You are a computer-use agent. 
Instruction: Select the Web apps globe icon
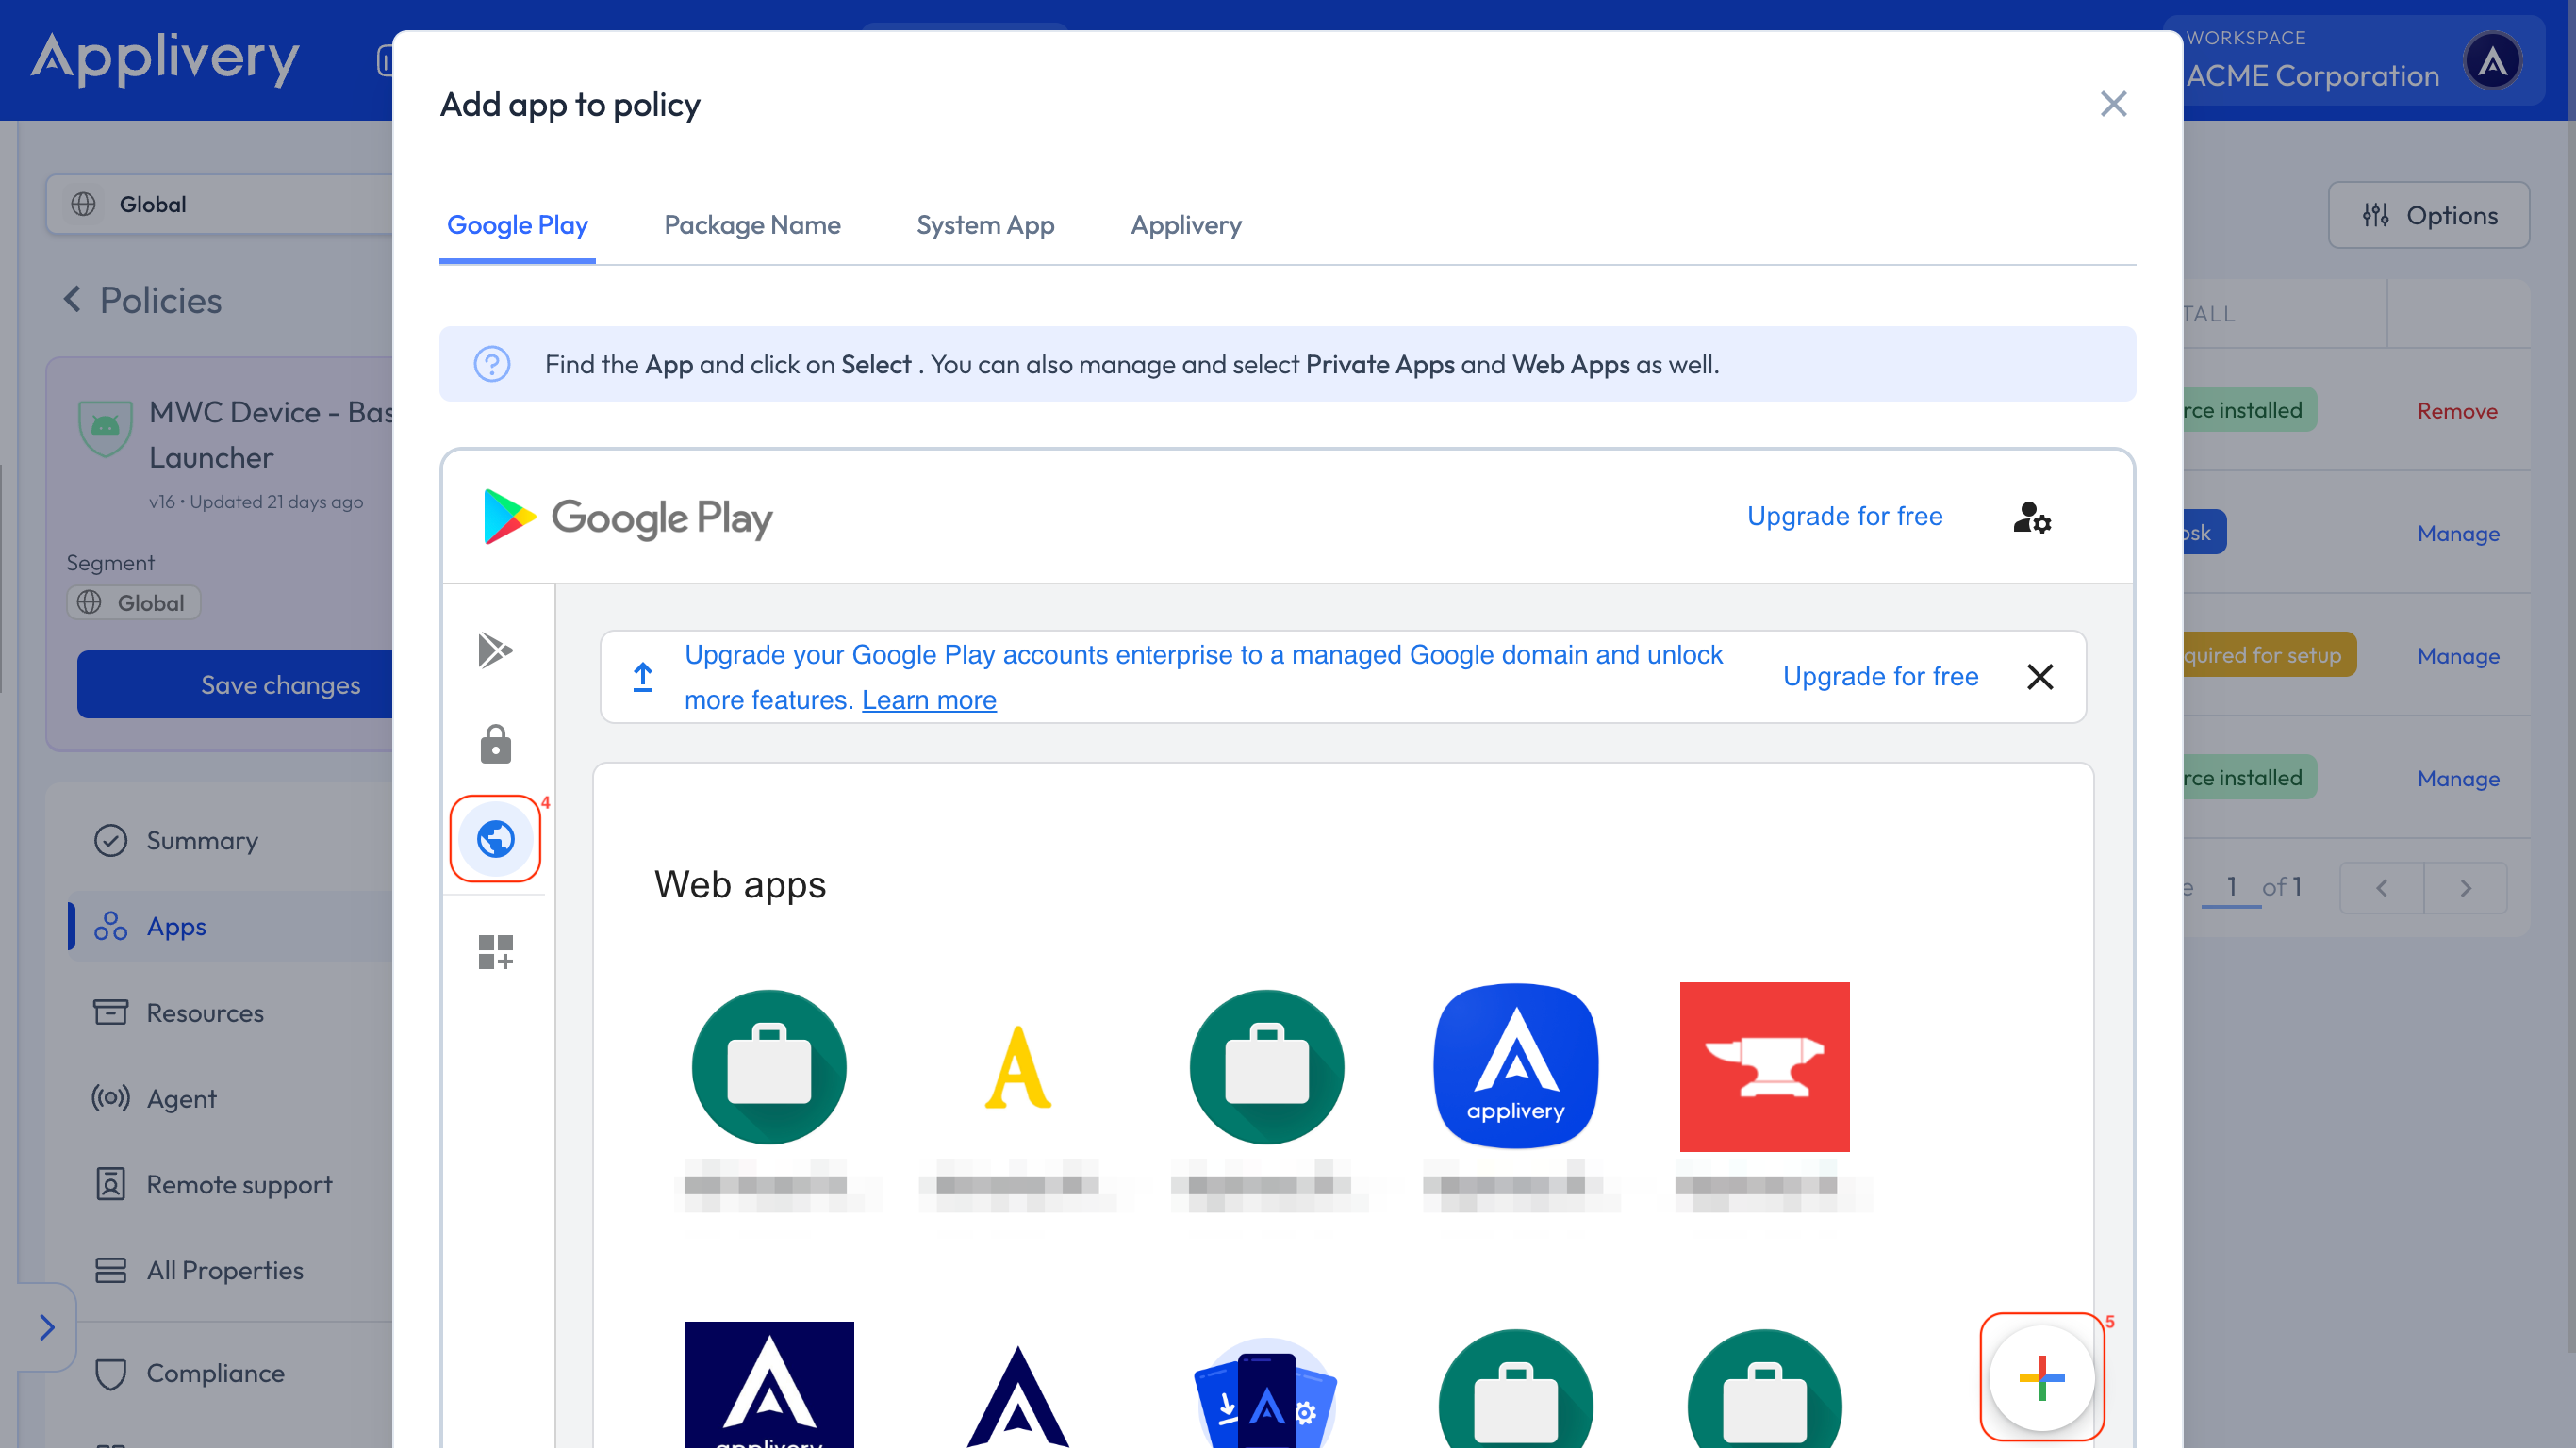click(x=496, y=838)
